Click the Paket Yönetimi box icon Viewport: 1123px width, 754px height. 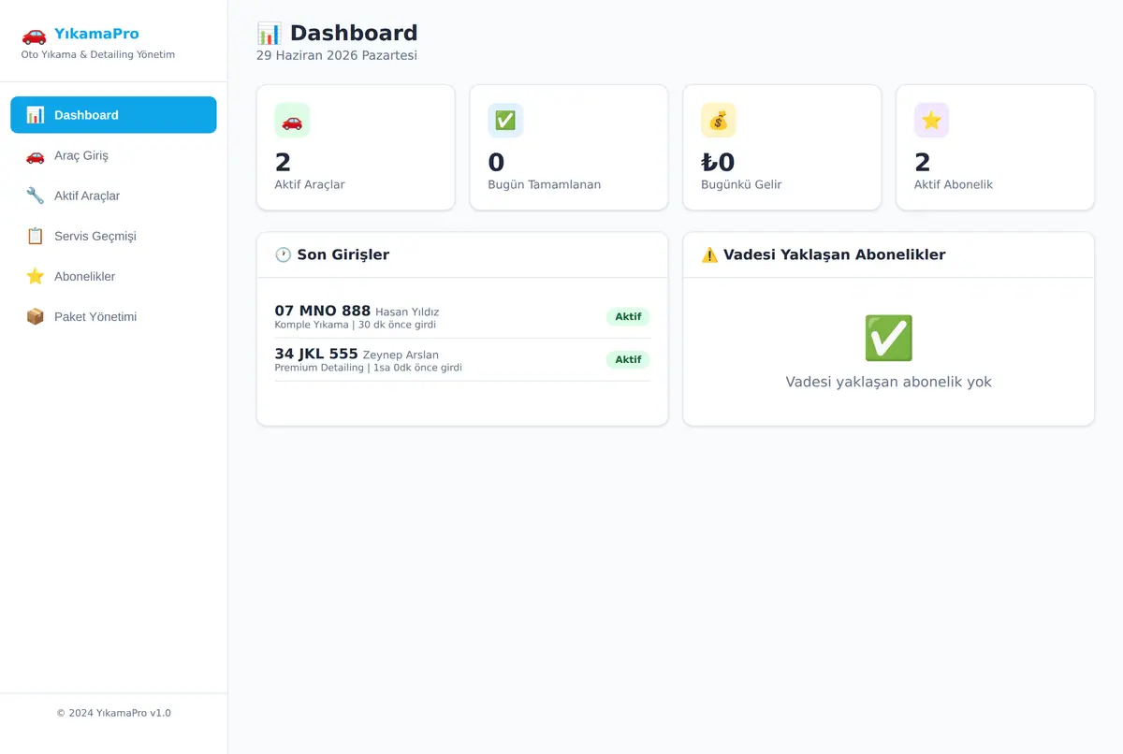[36, 316]
